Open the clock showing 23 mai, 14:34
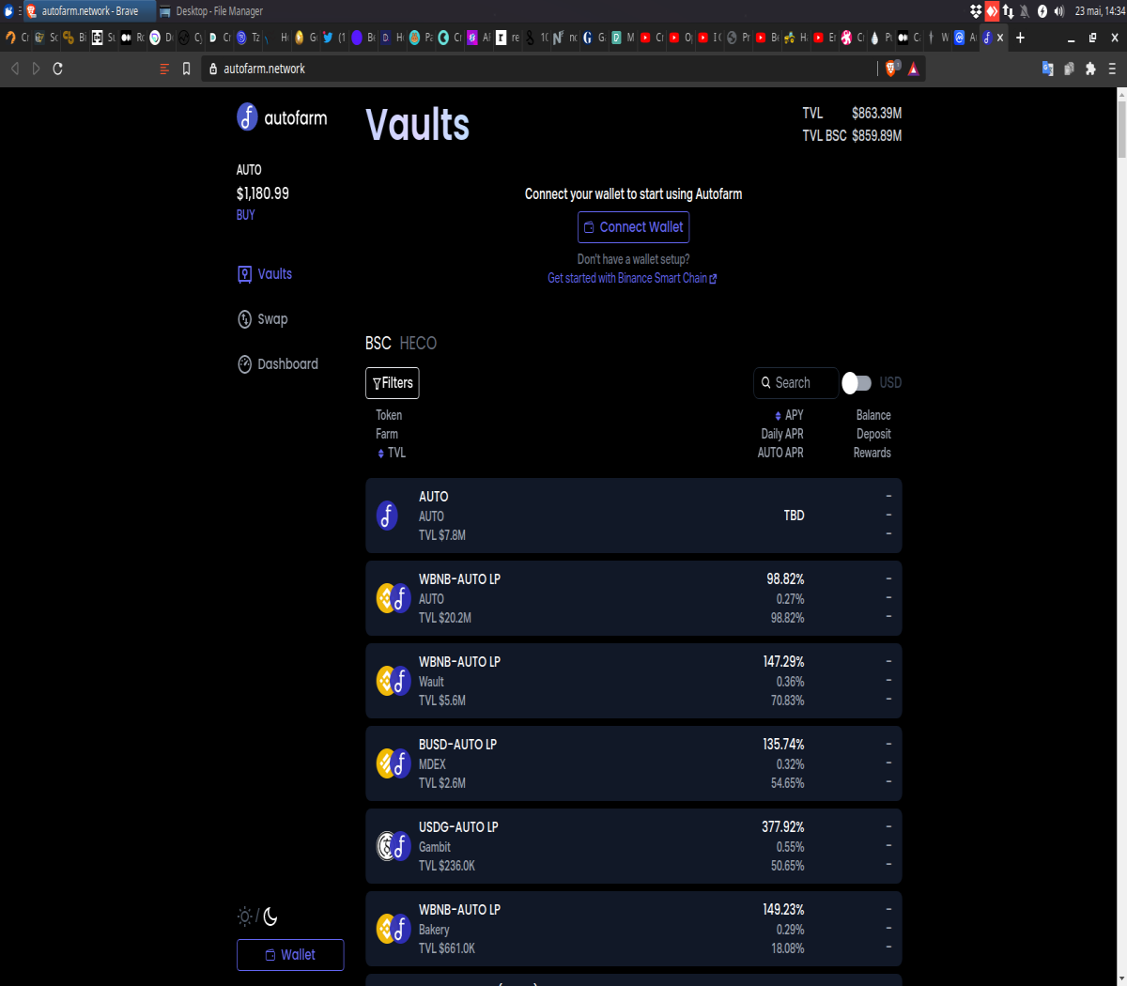The height and width of the screenshot is (986, 1127). (x=1099, y=11)
